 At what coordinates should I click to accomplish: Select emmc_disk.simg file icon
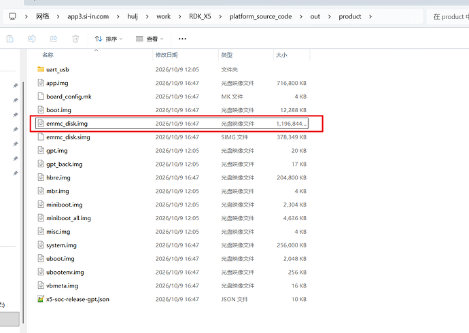(x=41, y=137)
